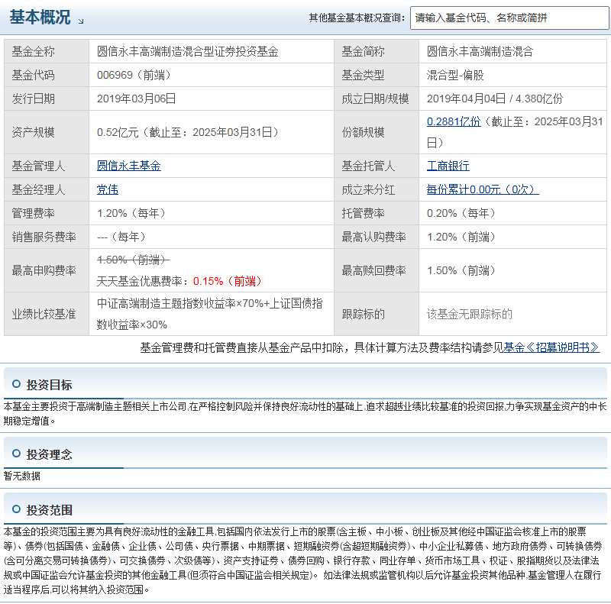611x604 pixels.
Task: Focus the fund code search input field
Action: [509, 18]
